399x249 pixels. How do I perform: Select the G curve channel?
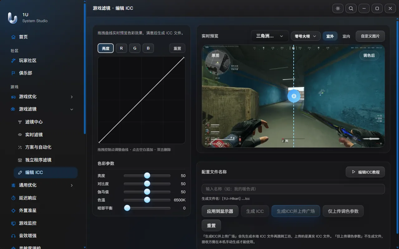(x=135, y=48)
